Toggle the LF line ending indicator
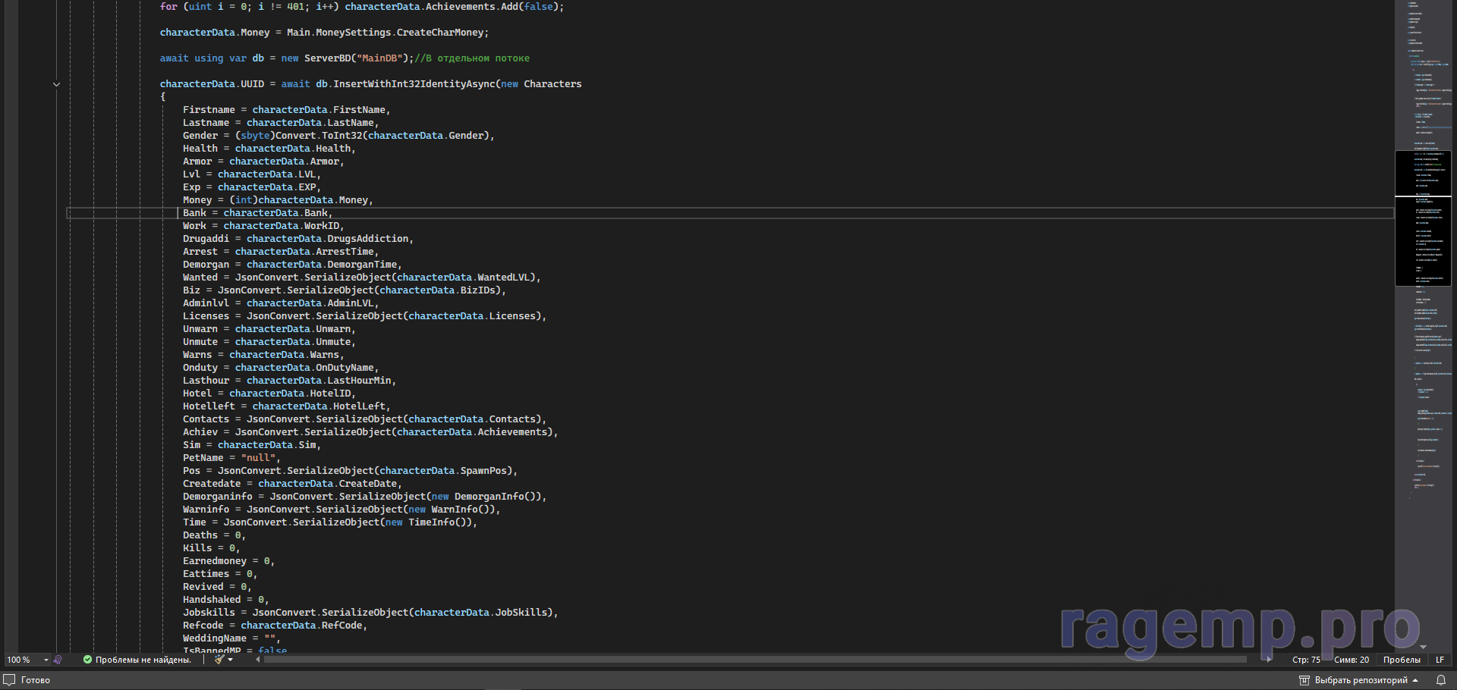 (x=1440, y=660)
